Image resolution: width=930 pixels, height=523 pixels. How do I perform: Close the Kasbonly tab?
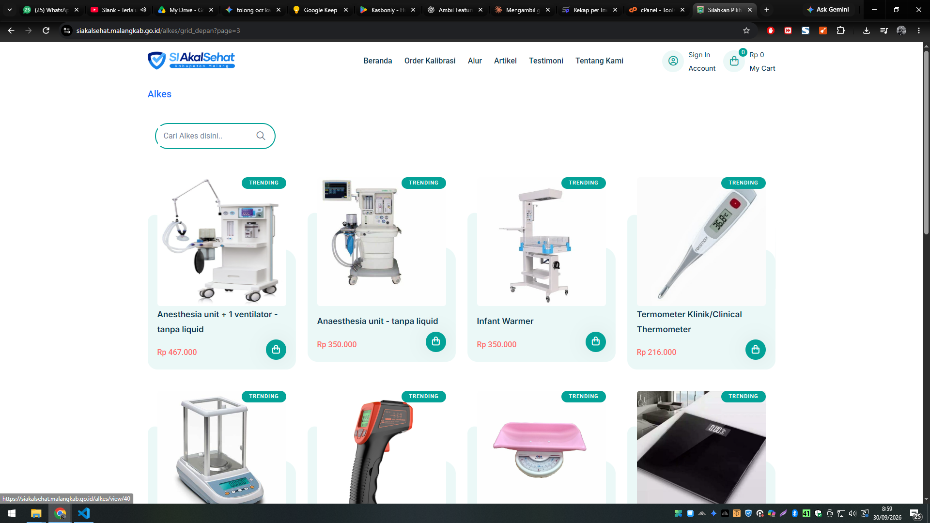point(413,10)
